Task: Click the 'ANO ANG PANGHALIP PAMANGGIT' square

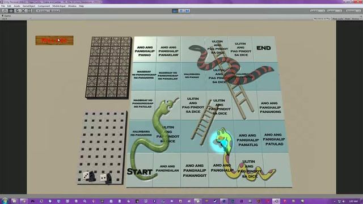Action: [195, 170]
